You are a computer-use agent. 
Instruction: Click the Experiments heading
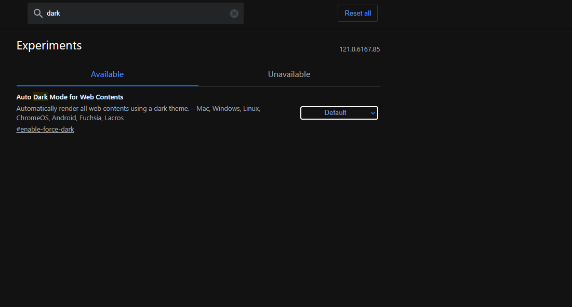pyautogui.click(x=49, y=46)
